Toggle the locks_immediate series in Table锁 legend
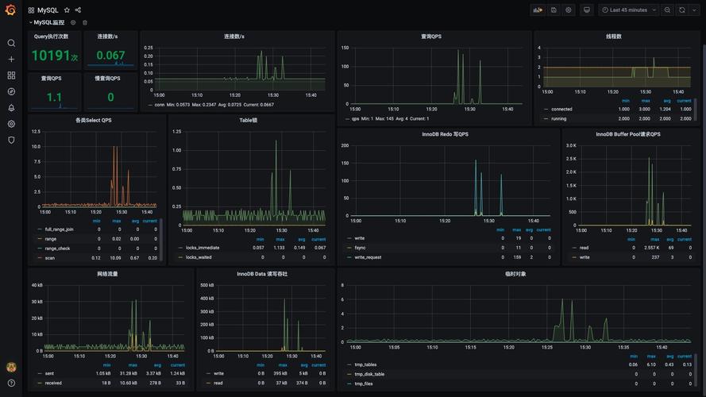Image resolution: width=706 pixels, height=397 pixels. [x=203, y=248]
